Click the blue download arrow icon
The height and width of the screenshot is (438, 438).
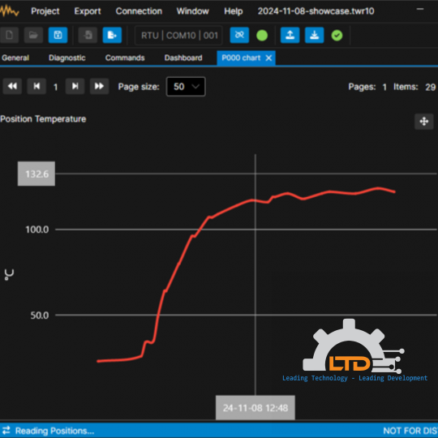314,35
